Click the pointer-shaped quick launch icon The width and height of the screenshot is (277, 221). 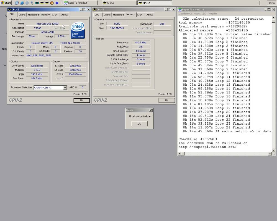(32, 3)
